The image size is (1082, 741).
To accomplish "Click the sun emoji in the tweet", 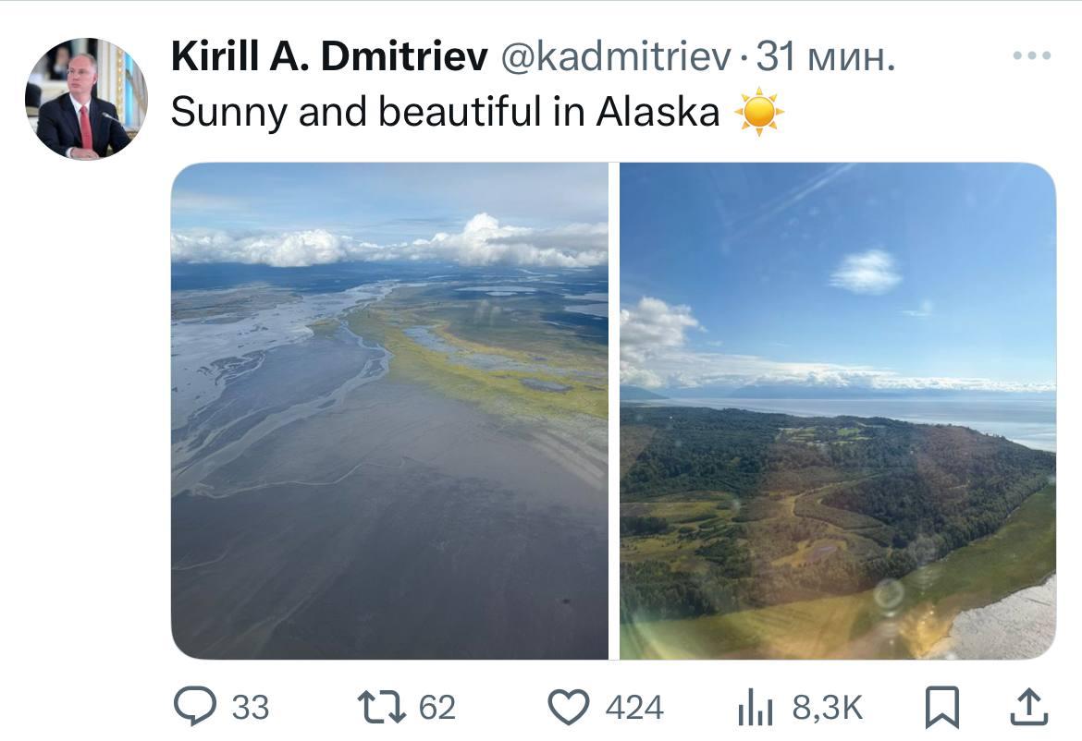I will click(758, 113).
